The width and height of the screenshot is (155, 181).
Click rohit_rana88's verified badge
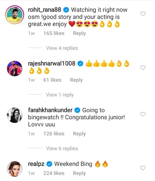pos(67,10)
